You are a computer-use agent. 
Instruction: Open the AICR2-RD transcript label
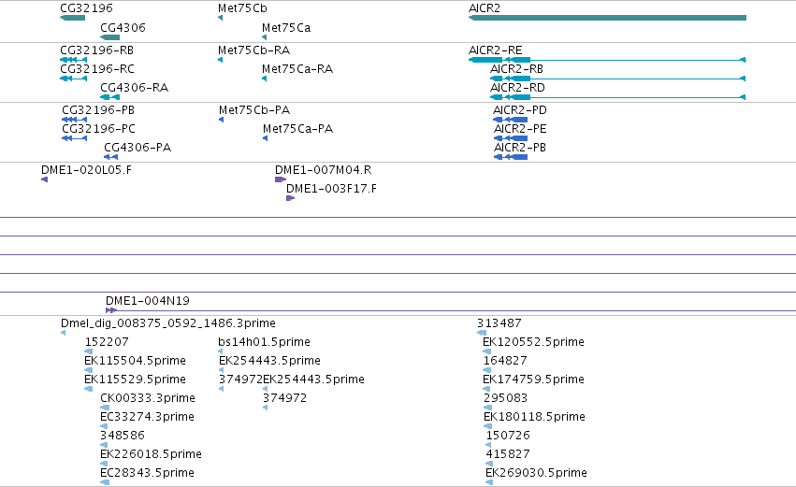pyautogui.click(x=517, y=87)
